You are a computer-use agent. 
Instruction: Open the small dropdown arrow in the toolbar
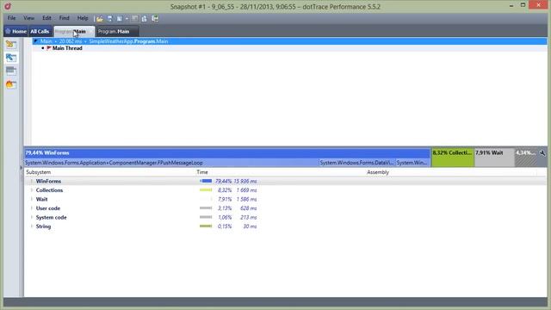coord(127,19)
